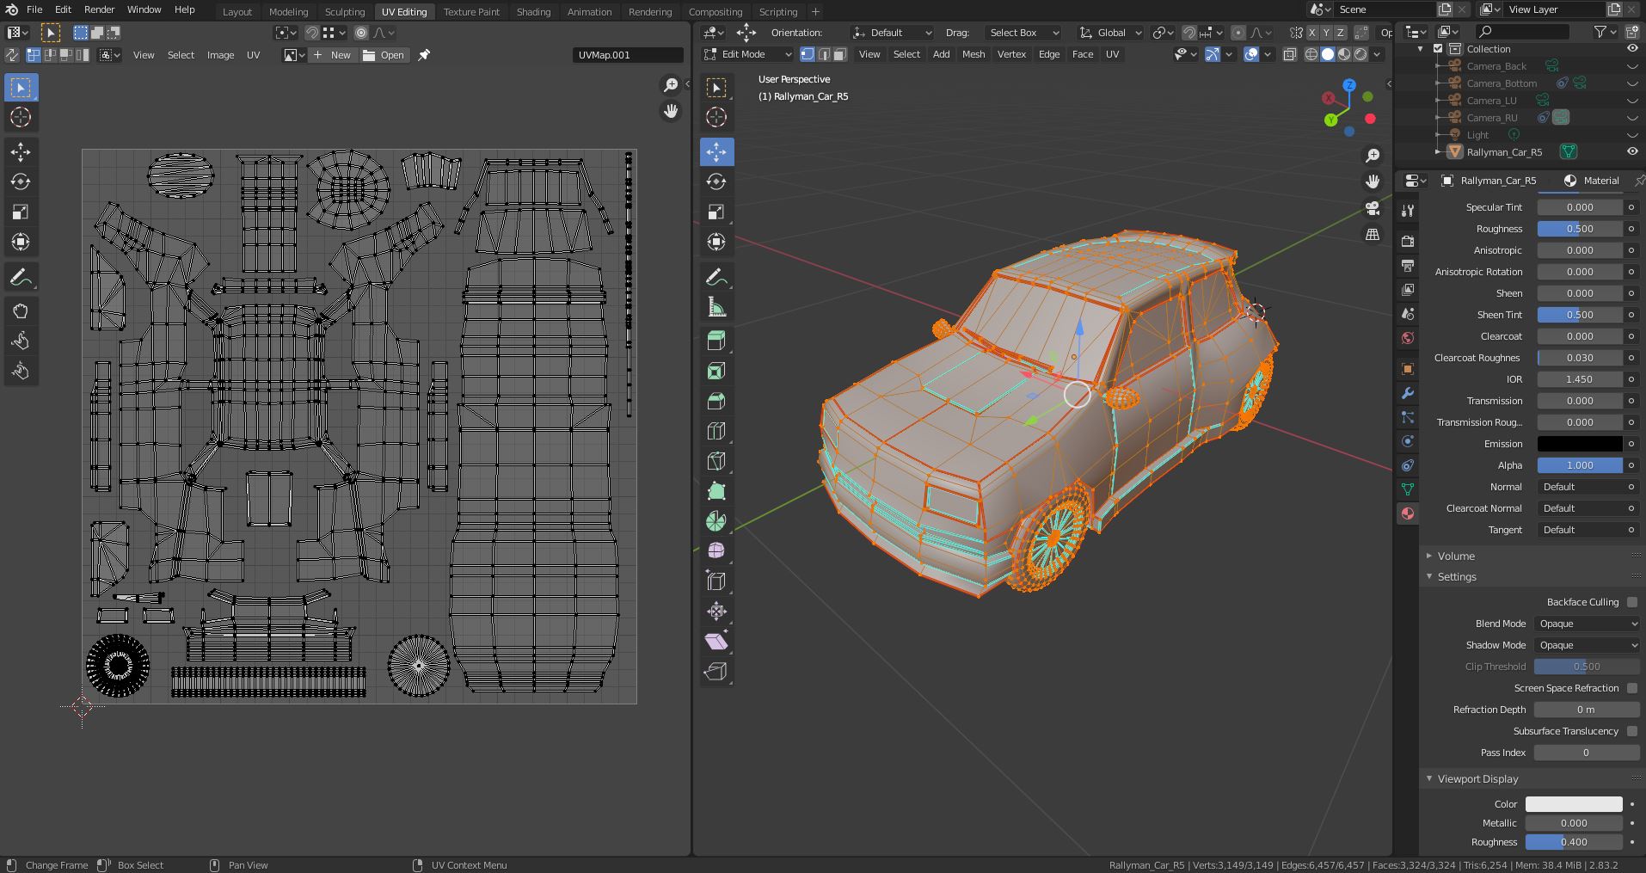Select the Extrude Region tool
The image size is (1646, 873).
pos(716,341)
